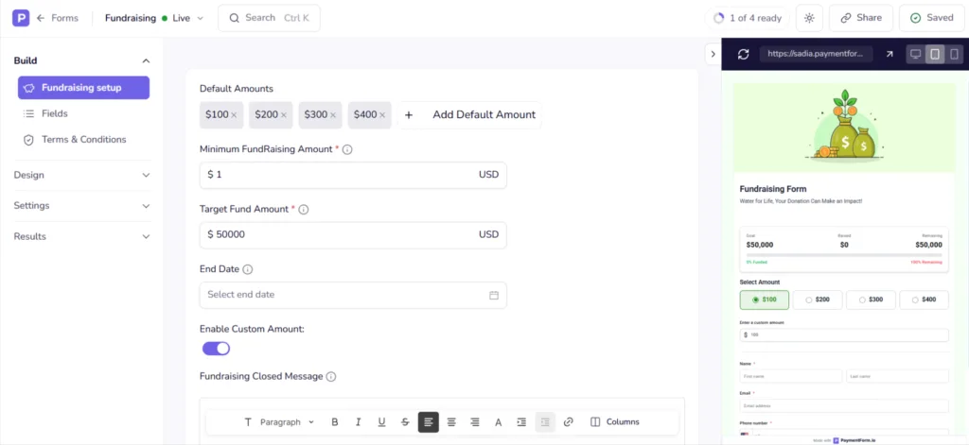This screenshot has width=969, height=445.
Task: Click the refresh preview icon
Action: 744,54
